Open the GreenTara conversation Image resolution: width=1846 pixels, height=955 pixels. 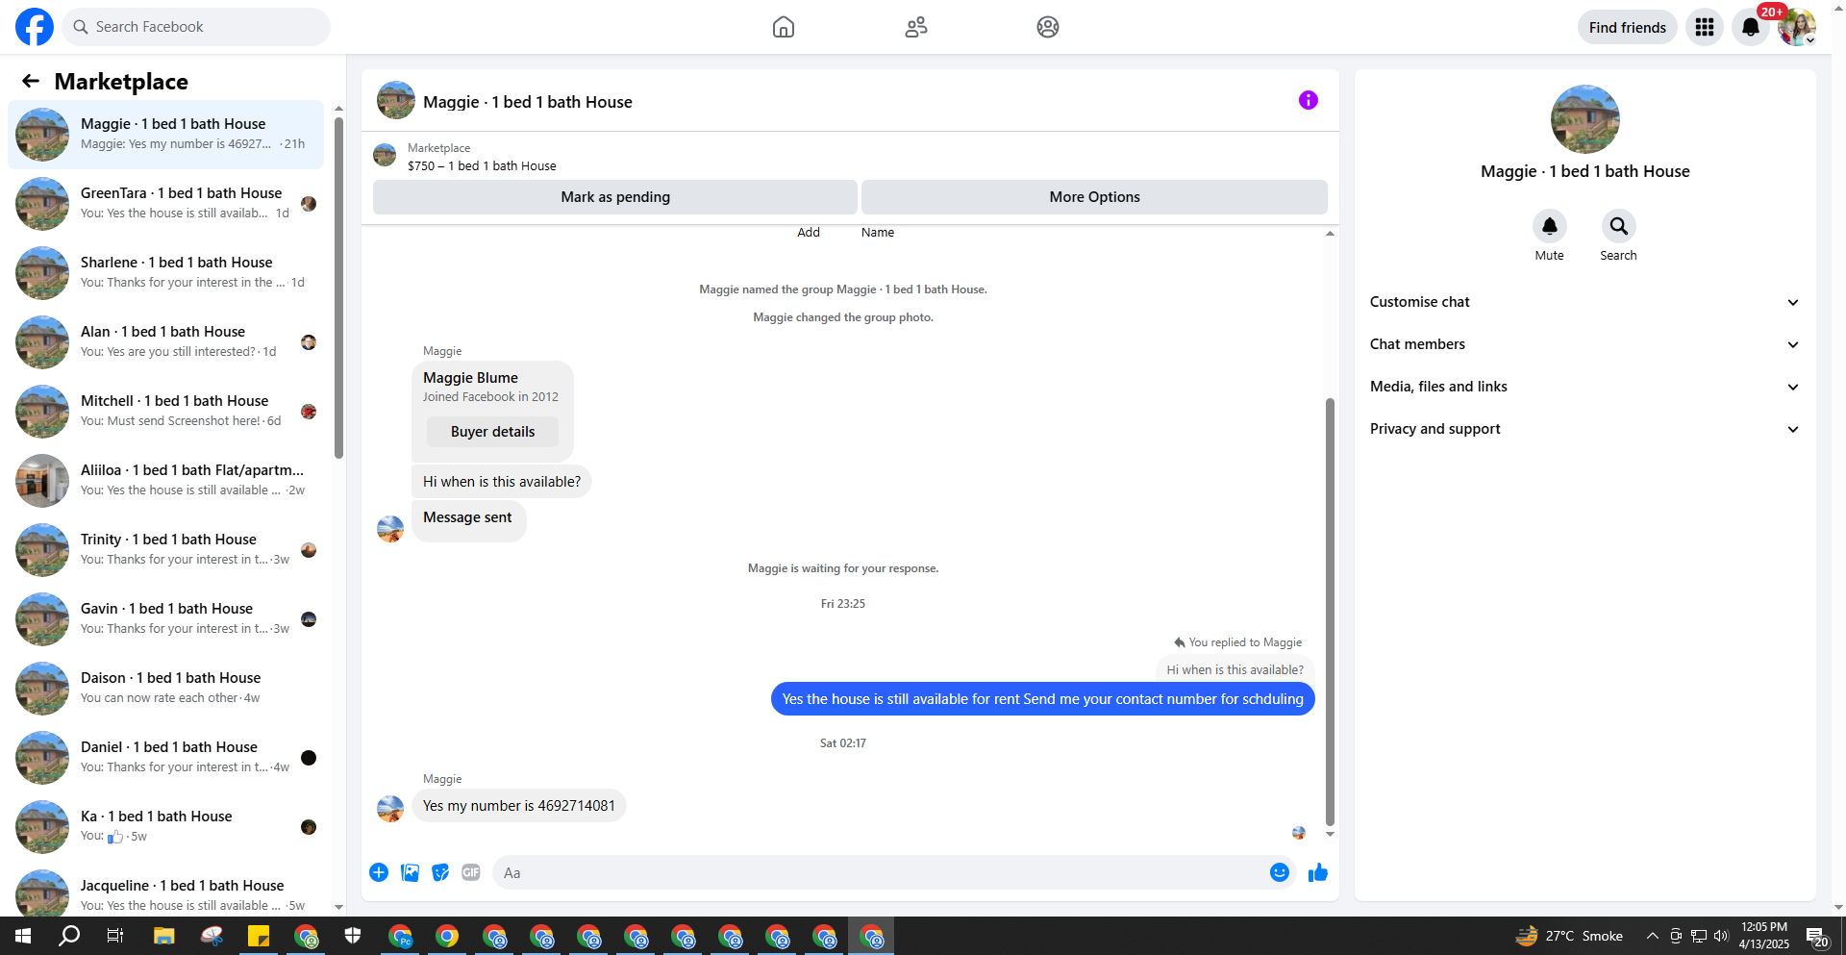click(x=165, y=204)
